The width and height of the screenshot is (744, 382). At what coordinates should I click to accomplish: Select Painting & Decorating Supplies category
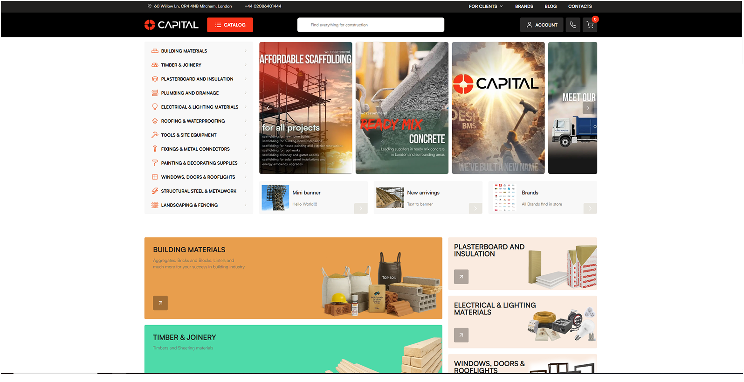[199, 163]
